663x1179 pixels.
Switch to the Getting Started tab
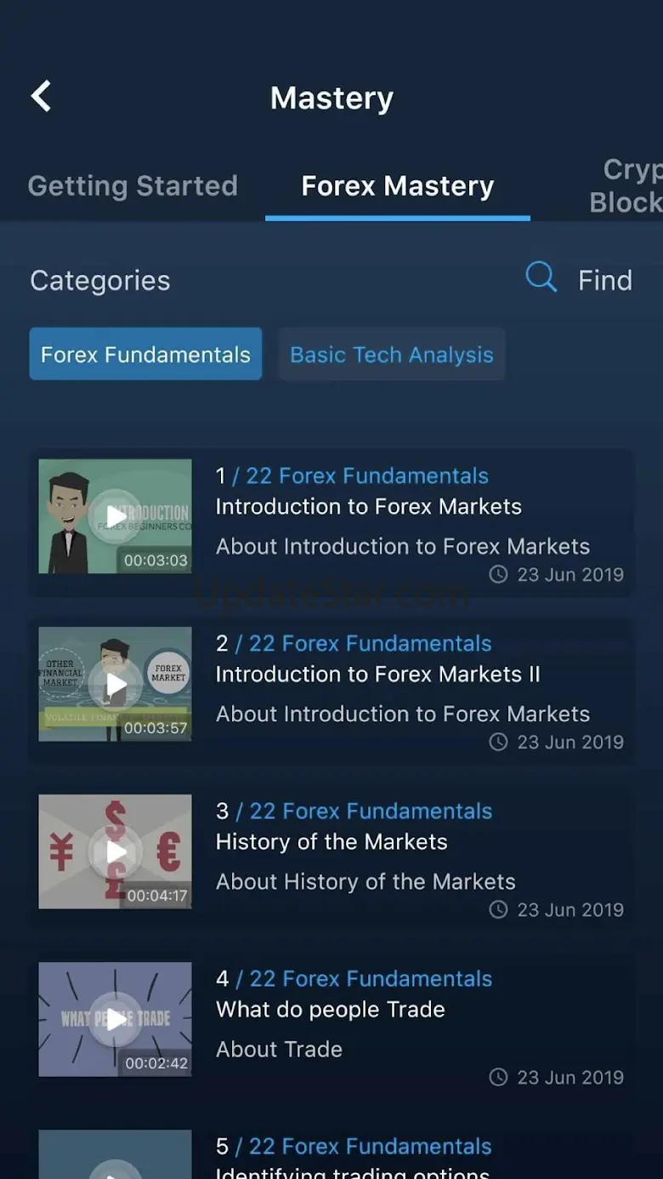coord(133,186)
